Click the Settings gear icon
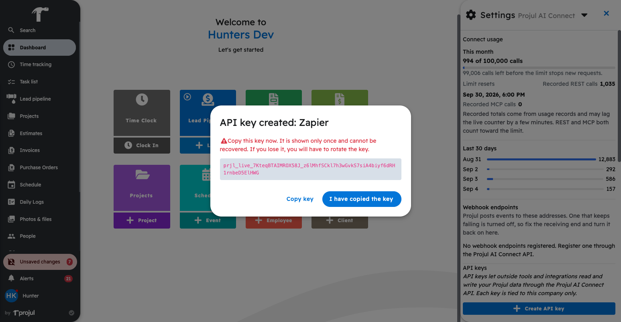This screenshot has width=621, height=322. 471,15
